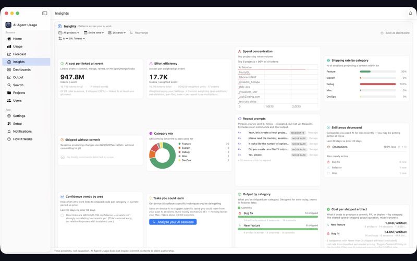
Task: Open Dashboards via its grid icon
Action: pos(9,69)
